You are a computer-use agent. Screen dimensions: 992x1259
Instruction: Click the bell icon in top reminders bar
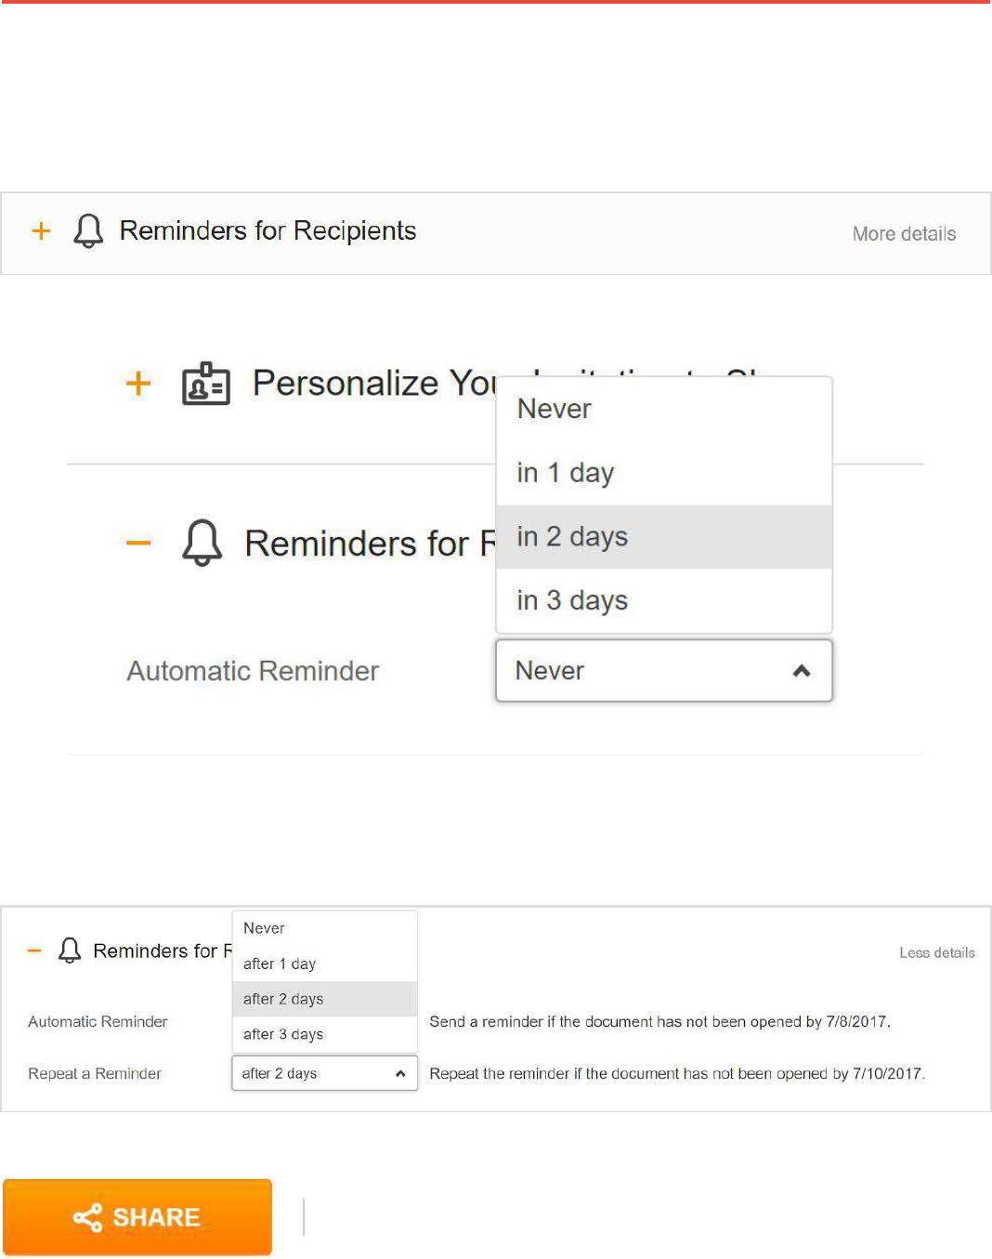(x=88, y=230)
